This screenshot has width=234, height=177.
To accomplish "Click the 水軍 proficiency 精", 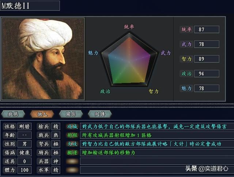I will (x=56, y=170).
